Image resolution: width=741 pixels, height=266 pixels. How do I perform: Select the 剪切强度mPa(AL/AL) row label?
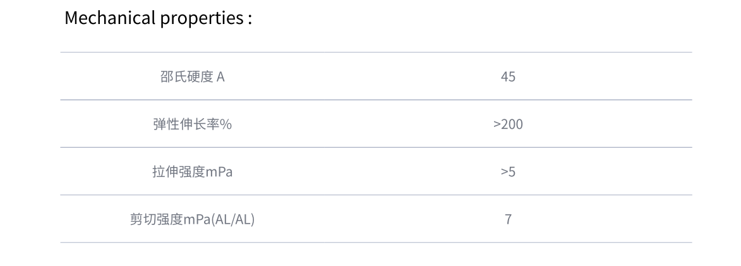point(192,220)
